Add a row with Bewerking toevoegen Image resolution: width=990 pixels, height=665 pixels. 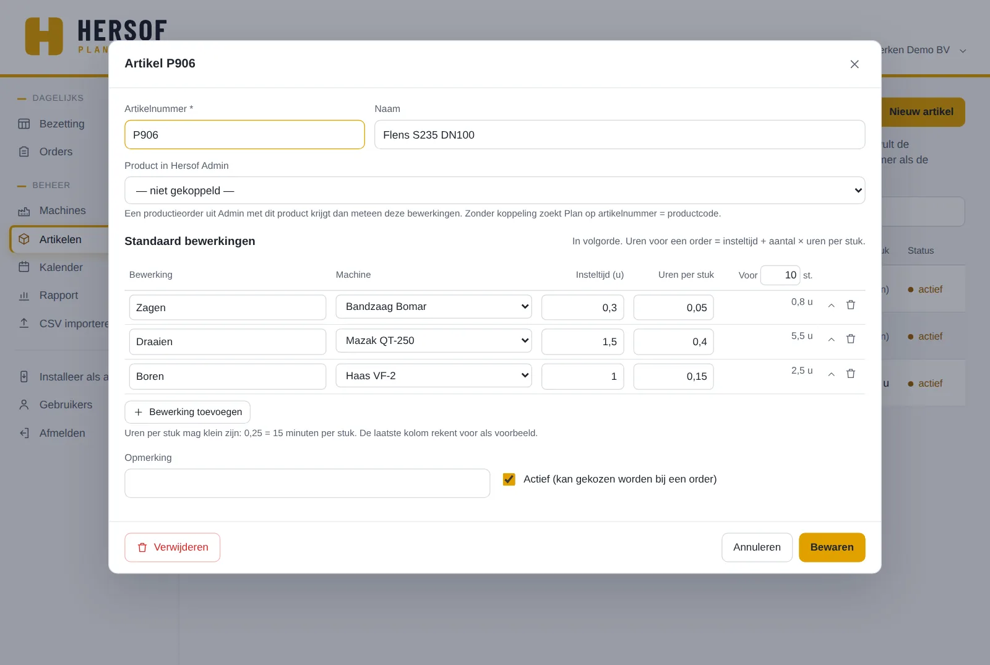[x=187, y=412]
